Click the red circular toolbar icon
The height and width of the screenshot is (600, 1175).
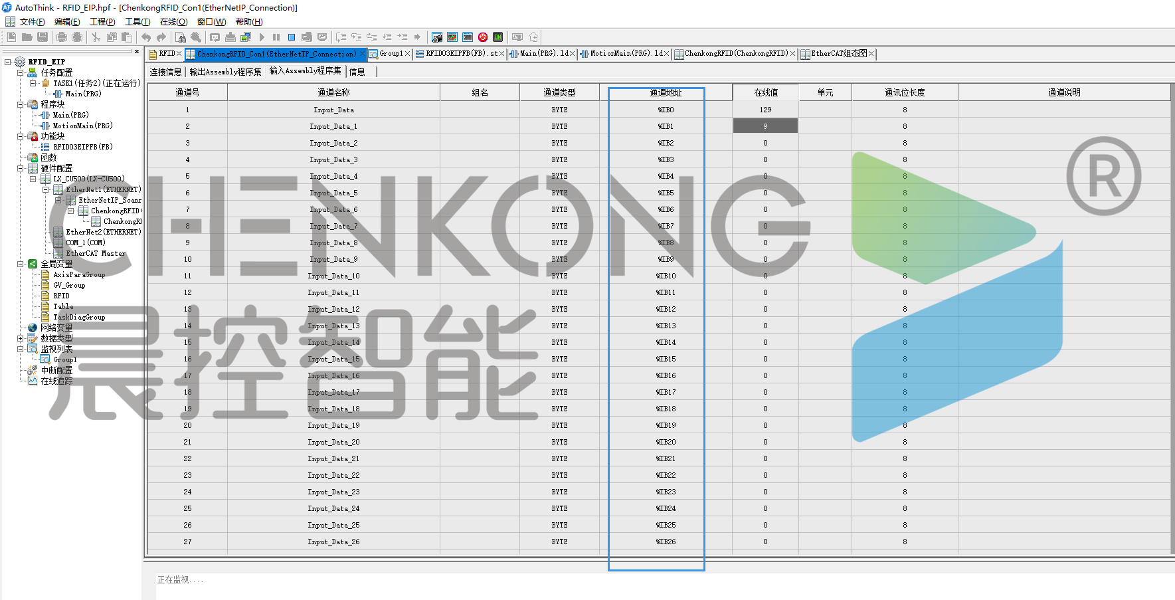483,37
